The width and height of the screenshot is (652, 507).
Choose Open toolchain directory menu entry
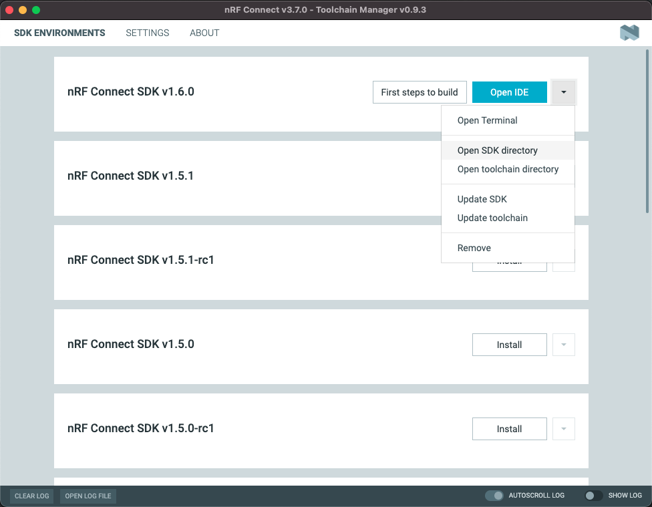[508, 169]
